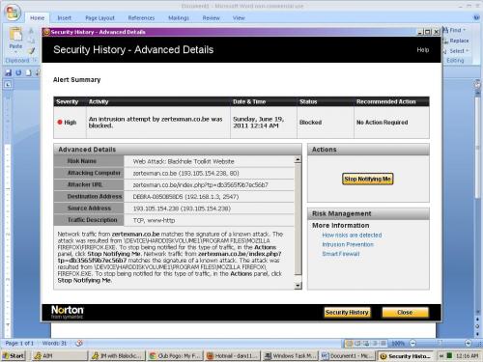Open the IM with Blokdic taskbar item
The image size is (483, 362).
(117, 356)
